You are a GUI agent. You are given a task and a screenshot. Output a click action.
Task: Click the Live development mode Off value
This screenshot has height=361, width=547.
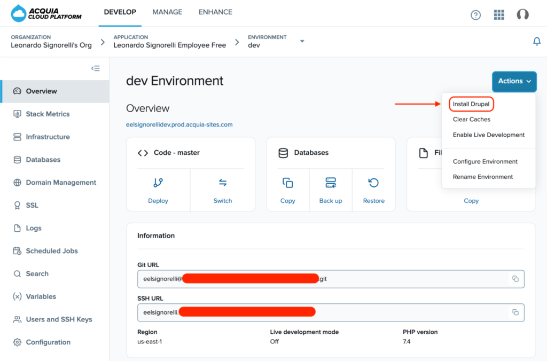point(274,341)
